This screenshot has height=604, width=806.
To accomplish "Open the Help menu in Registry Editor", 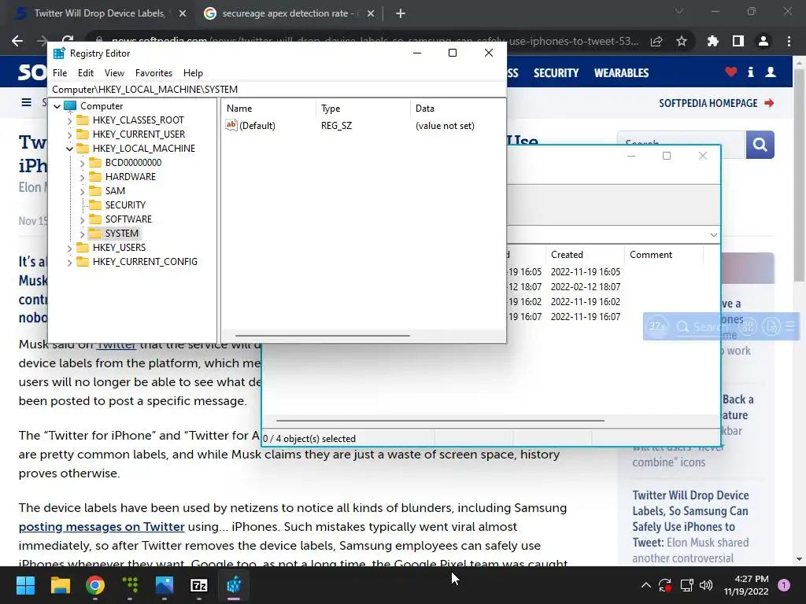I will coord(193,73).
